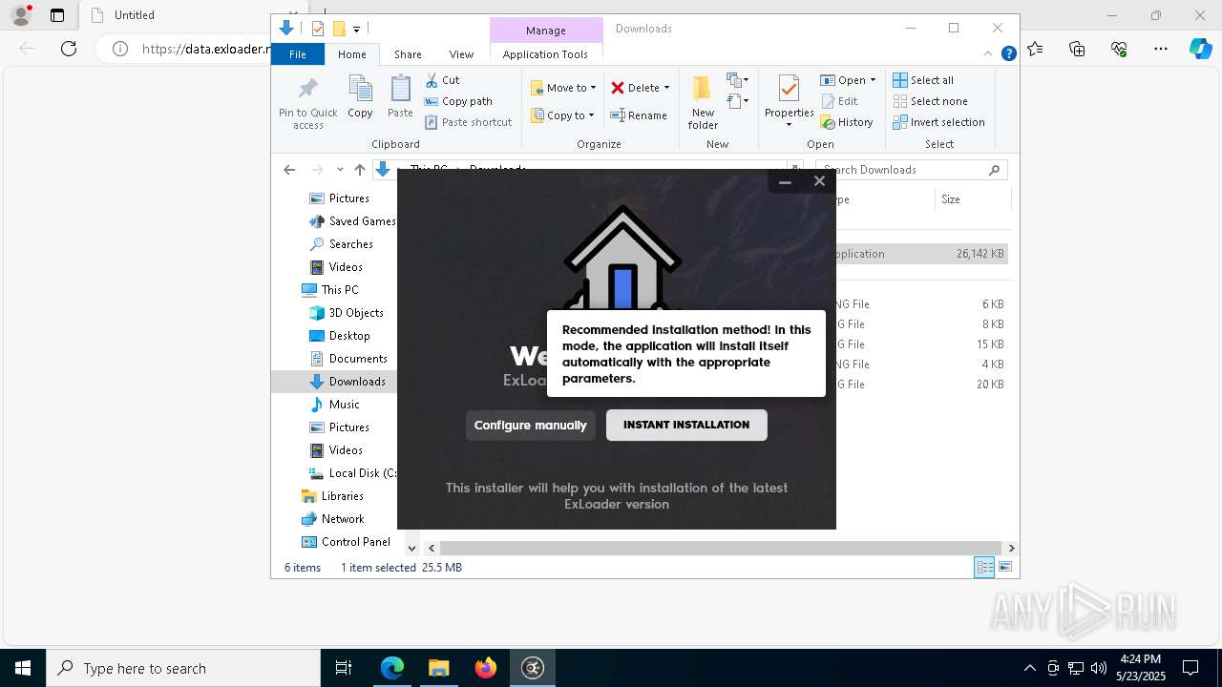Switch to Details view icon in status bar
This screenshot has height=687, width=1222.
click(983, 568)
